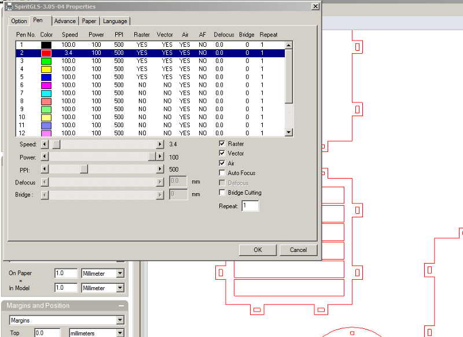The image size is (463, 337).
Task: Click the Speed slider thumb
Action: tap(56, 144)
